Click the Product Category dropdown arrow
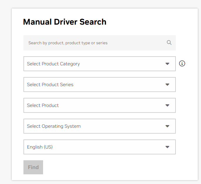Screen dimensions: 201x184 [167, 64]
